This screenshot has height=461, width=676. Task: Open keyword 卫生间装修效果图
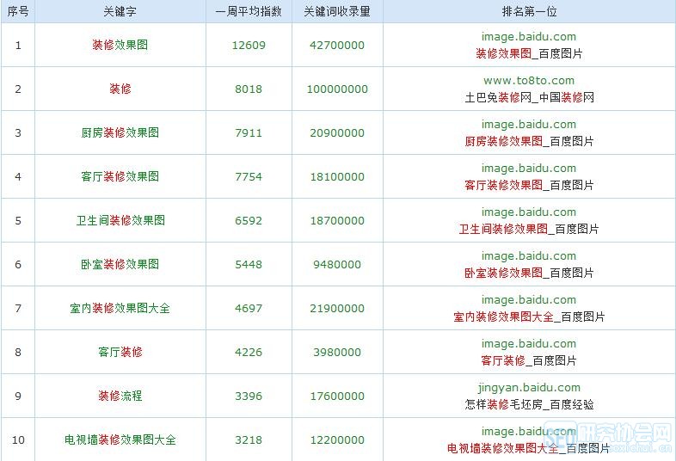point(120,220)
